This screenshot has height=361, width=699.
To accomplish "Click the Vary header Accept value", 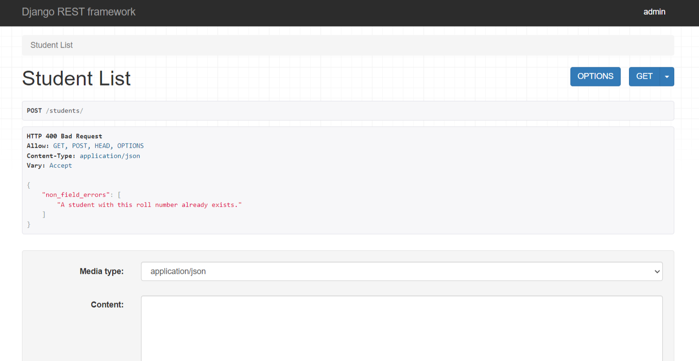I will (x=60, y=165).
